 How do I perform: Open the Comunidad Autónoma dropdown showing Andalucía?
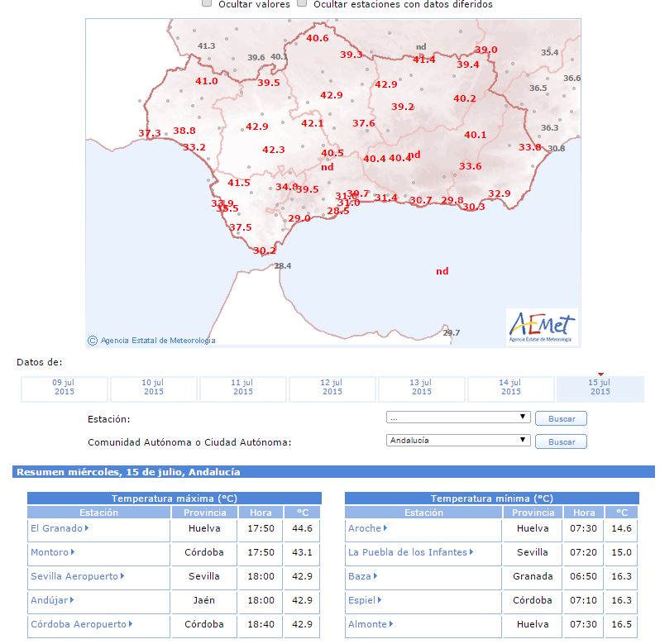click(458, 441)
